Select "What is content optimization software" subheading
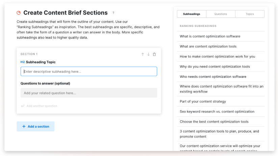 click(210, 36)
